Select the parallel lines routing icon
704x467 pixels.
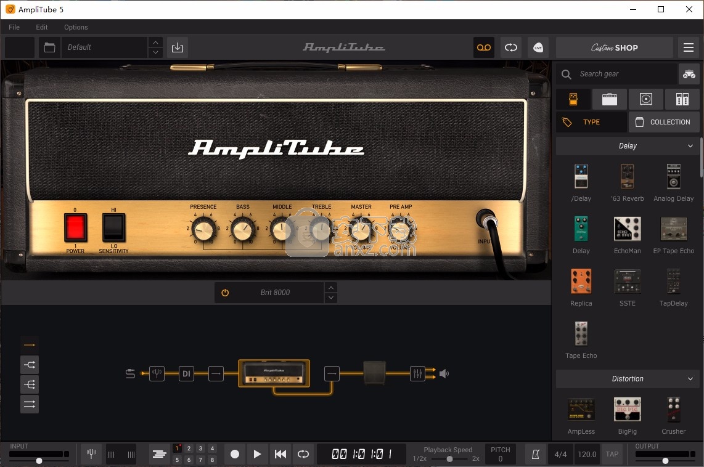(x=30, y=404)
